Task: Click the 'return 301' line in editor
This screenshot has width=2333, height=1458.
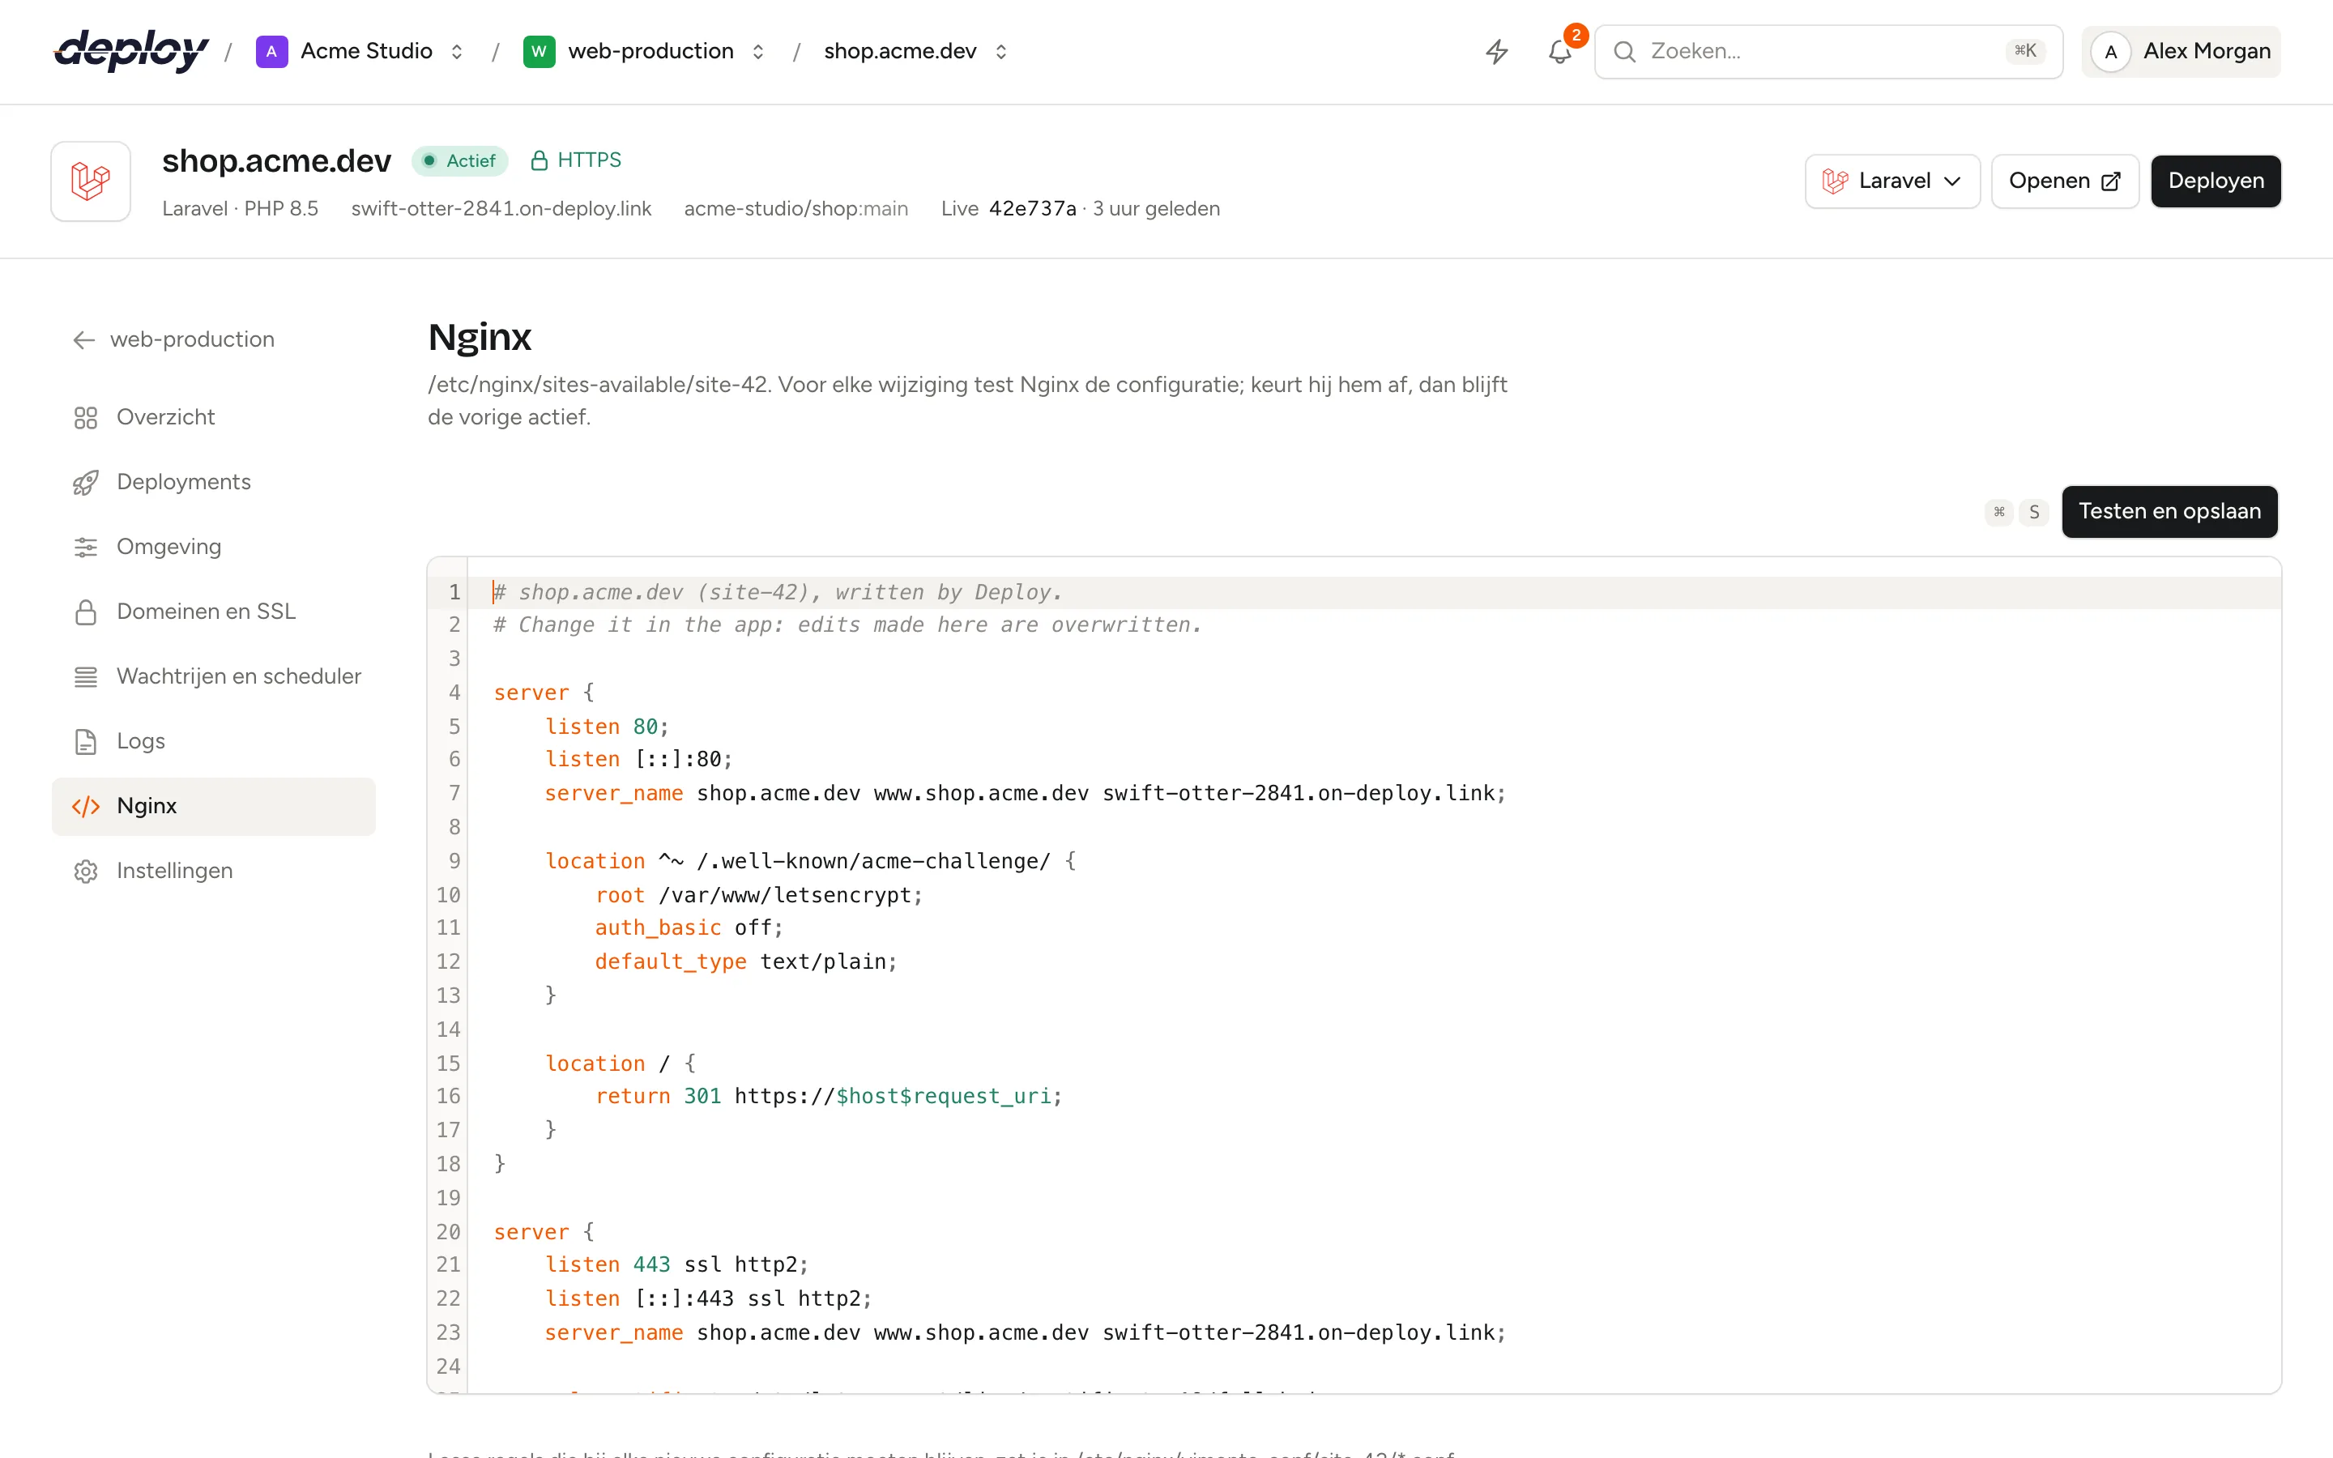Action: pos(829,1095)
